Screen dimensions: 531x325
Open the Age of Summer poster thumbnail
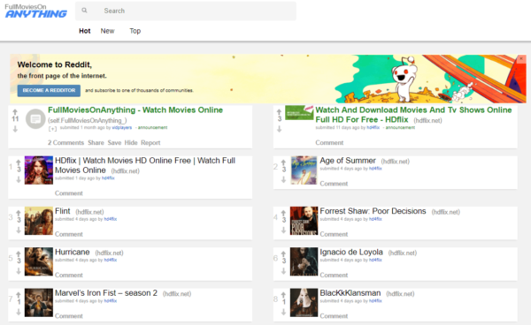[304, 170]
